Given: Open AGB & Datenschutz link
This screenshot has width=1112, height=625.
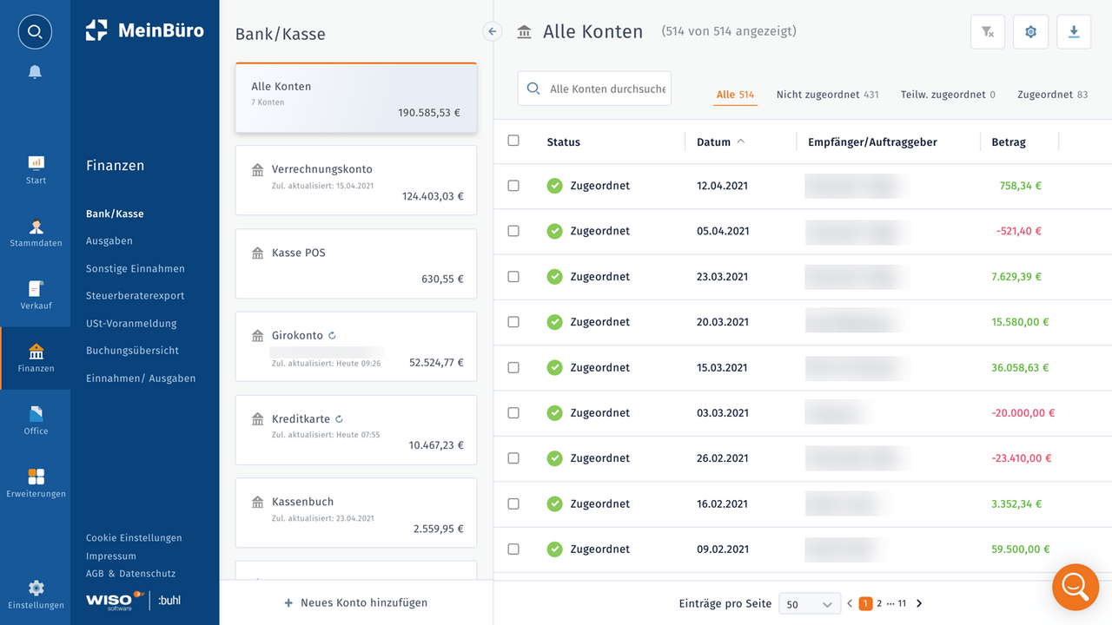Looking at the screenshot, I should pos(130,574).
